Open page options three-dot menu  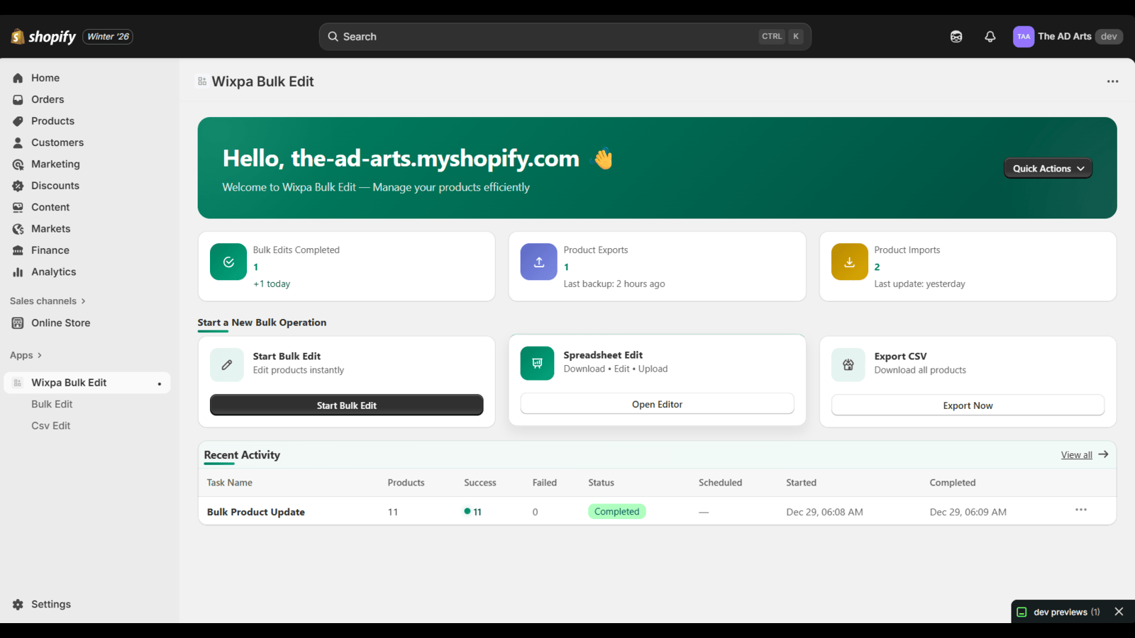(x=1112, y=82)
